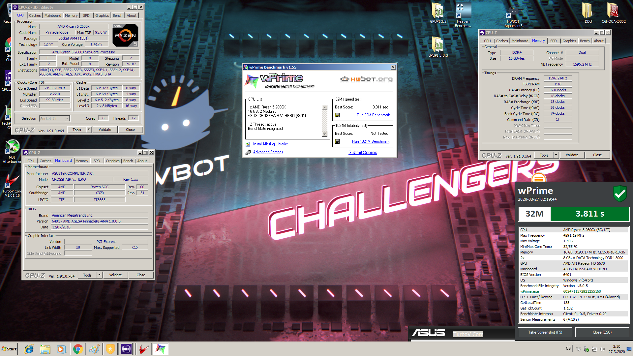
Task: Open Heaven Benchmark desktop shortcut
Action: coord(463,15)
